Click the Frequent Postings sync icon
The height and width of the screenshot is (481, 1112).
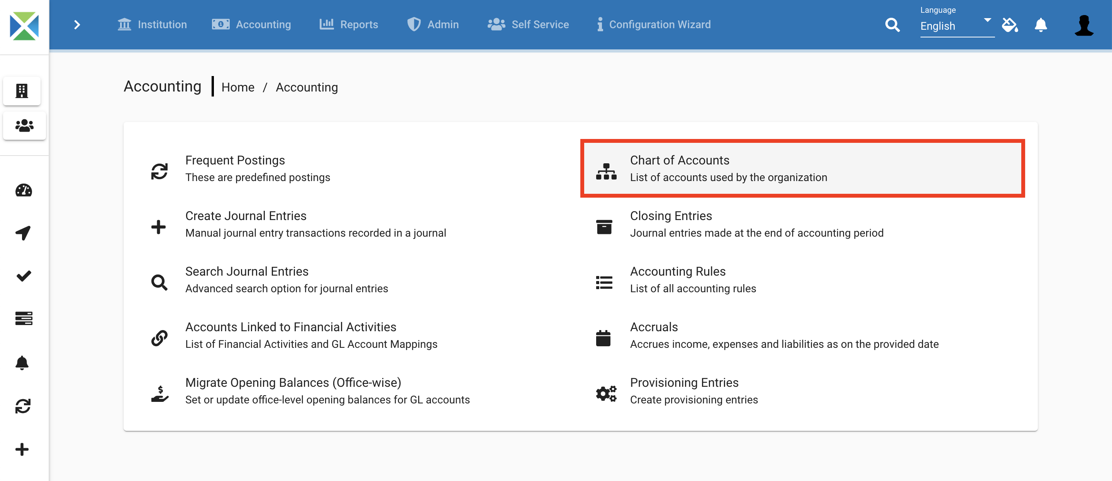(159, 171)
